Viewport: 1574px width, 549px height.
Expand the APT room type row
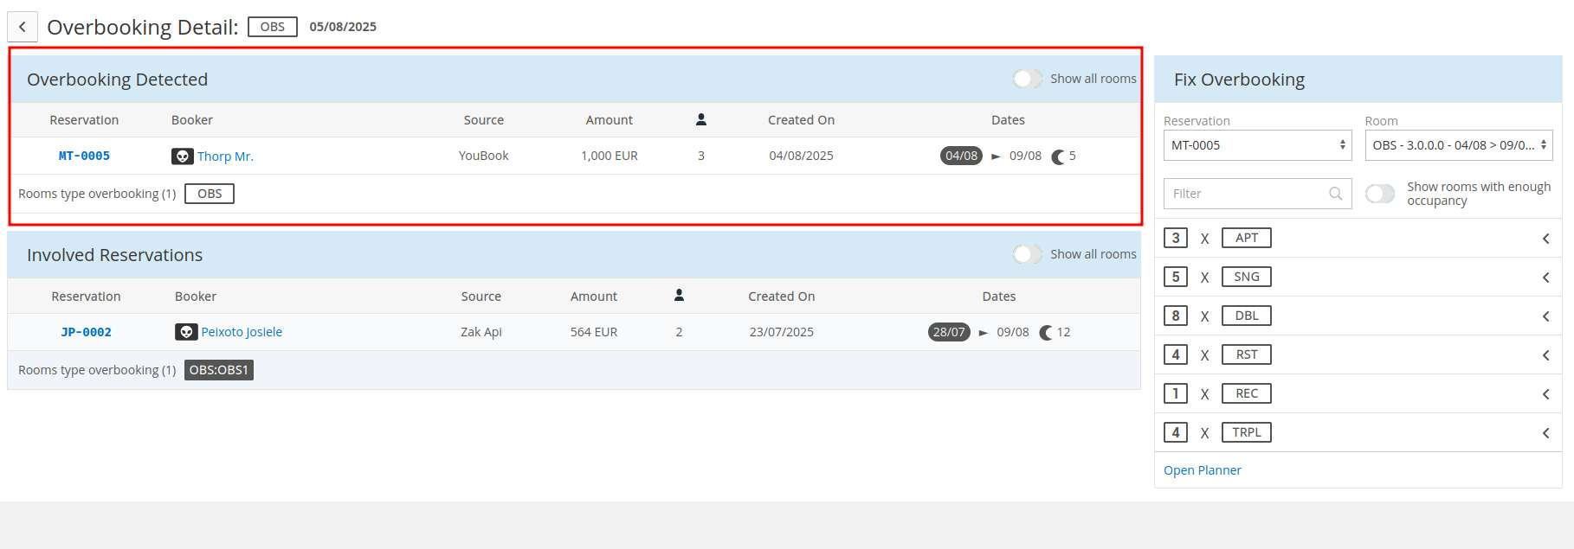1545,239
